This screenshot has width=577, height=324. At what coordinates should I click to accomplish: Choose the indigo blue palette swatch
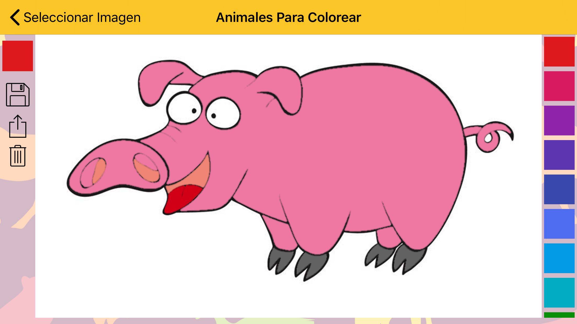pos(559,189)
